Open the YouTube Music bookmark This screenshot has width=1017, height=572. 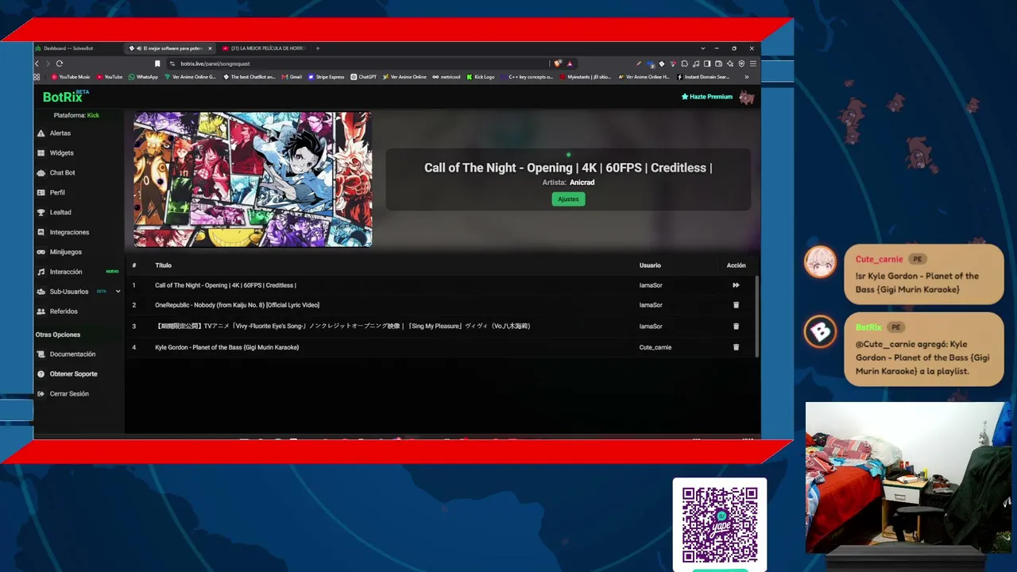71,77
